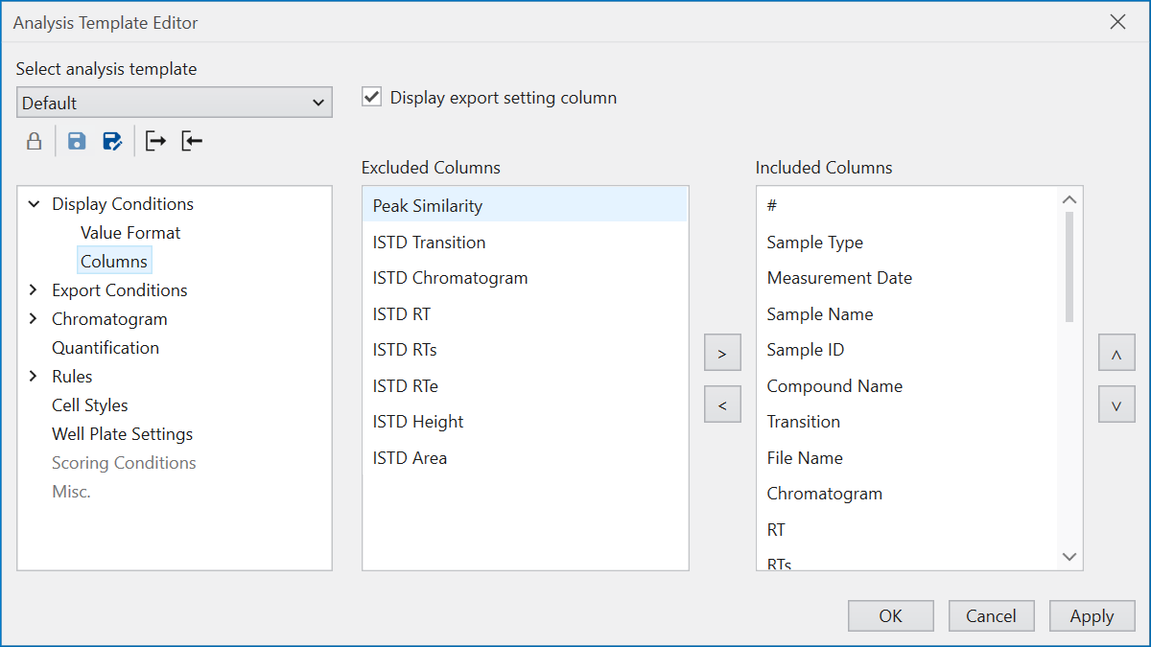Viewport: 1151px width, 647px height.
Task: Move selected column up with ^ button
Action: (1116, 354)
